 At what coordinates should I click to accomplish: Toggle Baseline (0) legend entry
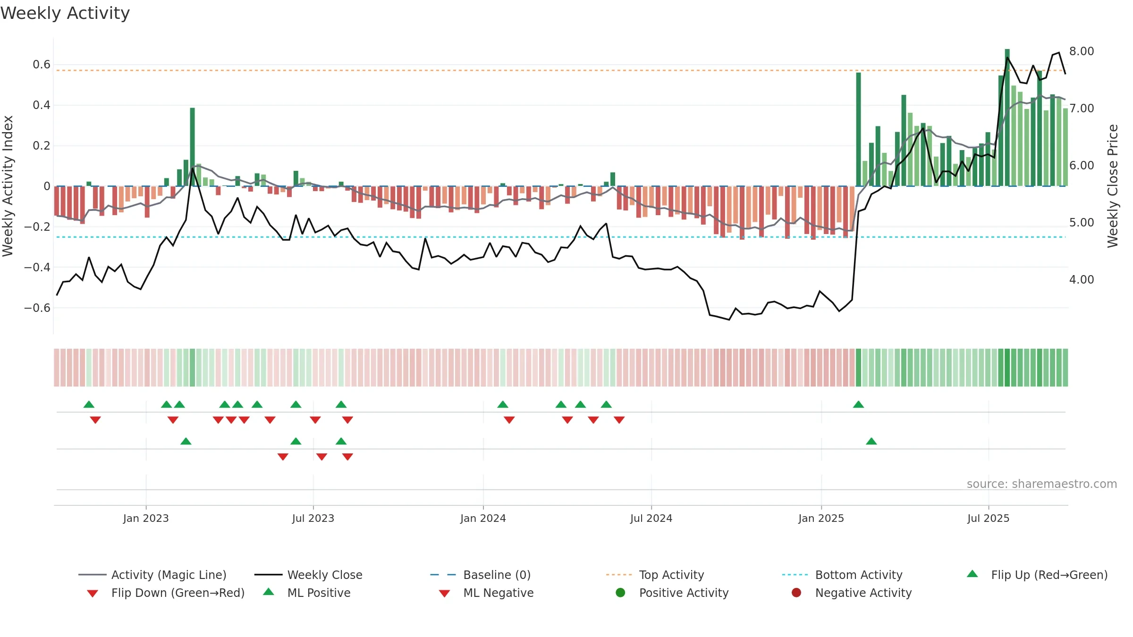pyautogui.click(x=481, y=575)
